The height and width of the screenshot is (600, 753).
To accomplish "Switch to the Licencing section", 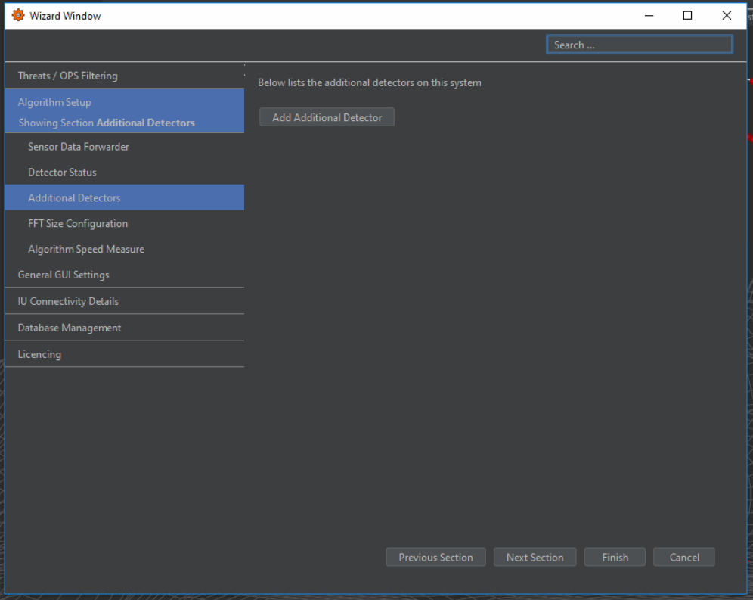I will coord(39,354).
